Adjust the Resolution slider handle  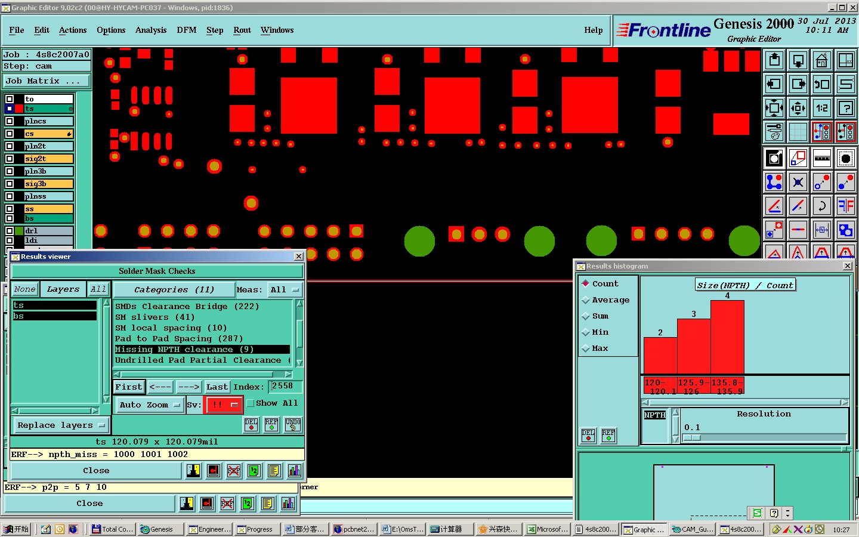(x=691, y=437)
